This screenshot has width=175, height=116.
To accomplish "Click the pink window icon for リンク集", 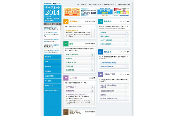I will pyautogui.click(x=66, y=78).
